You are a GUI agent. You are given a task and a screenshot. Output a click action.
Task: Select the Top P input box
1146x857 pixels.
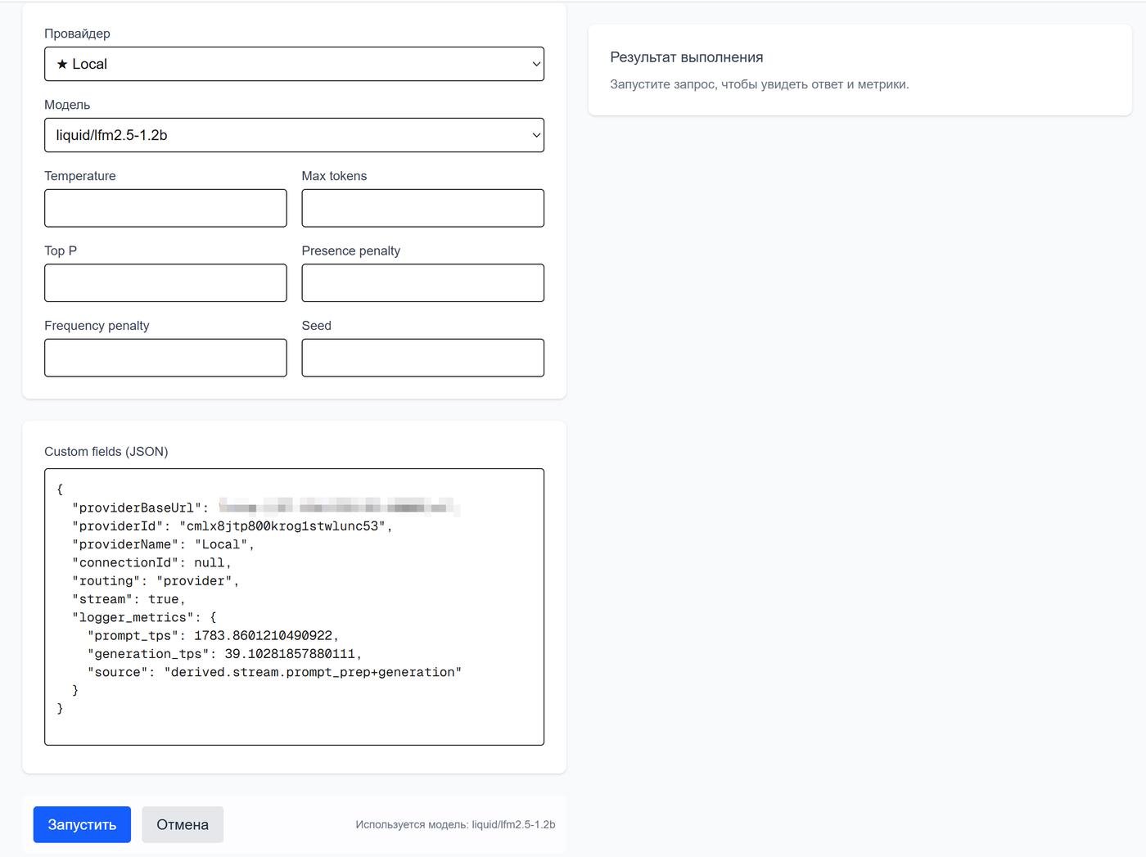coord(165,282)
